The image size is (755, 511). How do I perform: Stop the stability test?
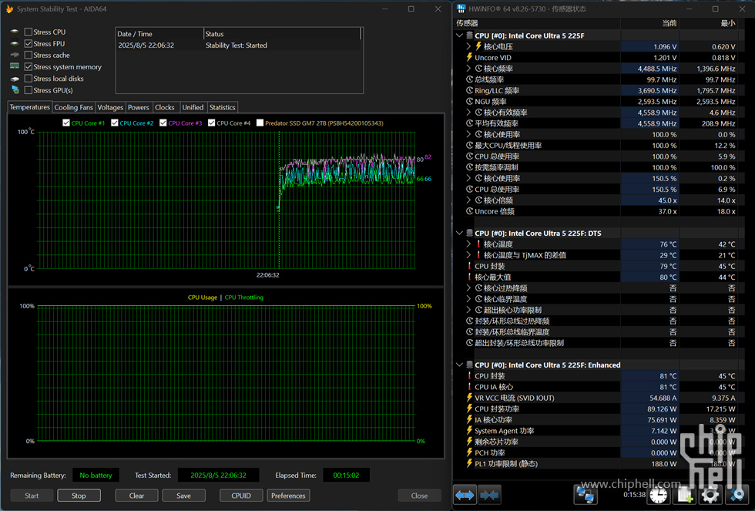click(x=79, y=496)
